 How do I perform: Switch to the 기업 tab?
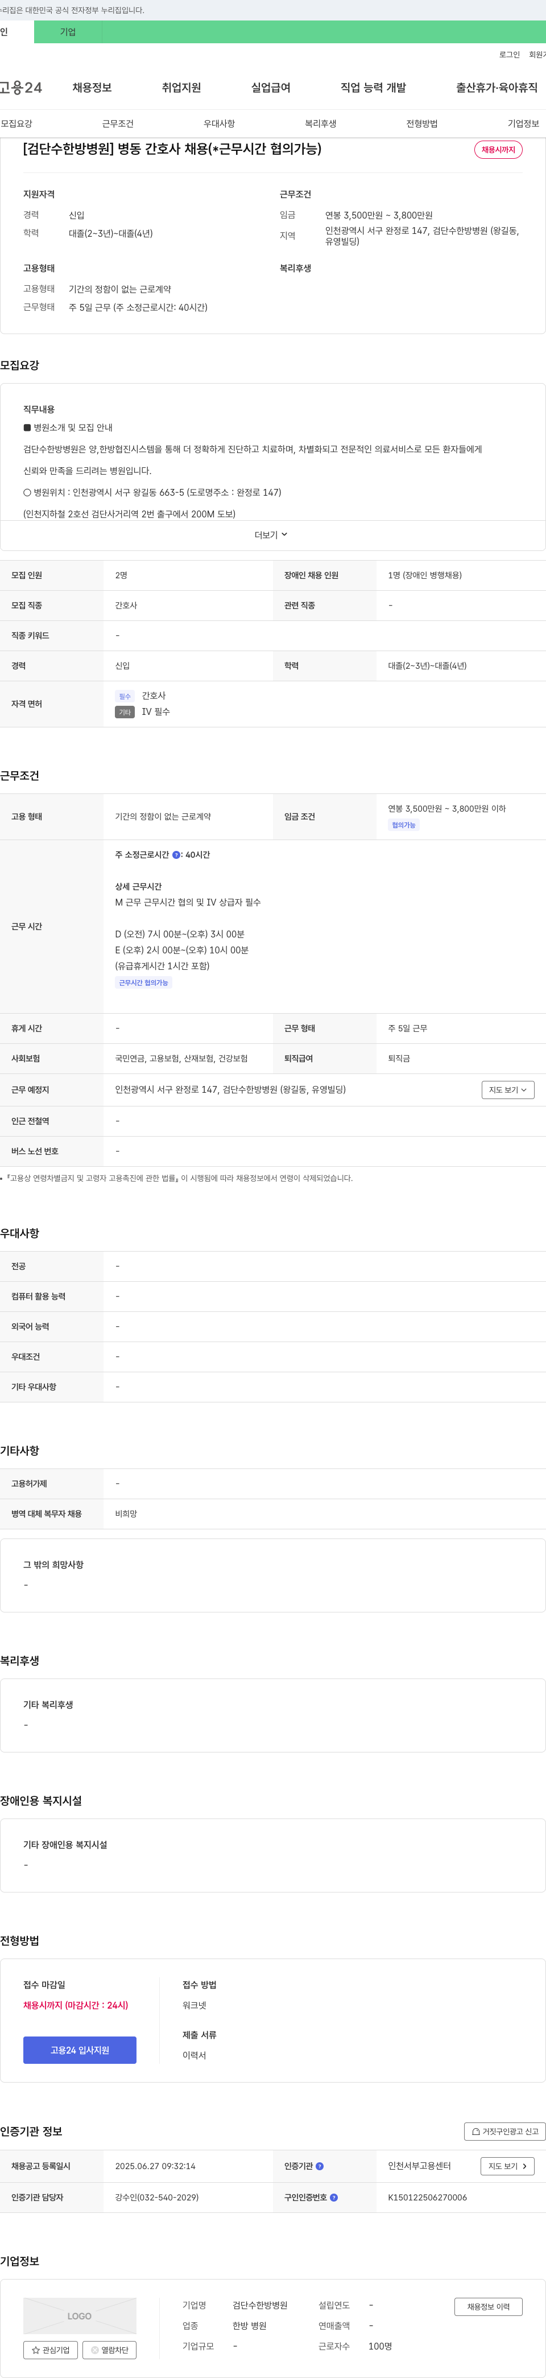point(68,31)
